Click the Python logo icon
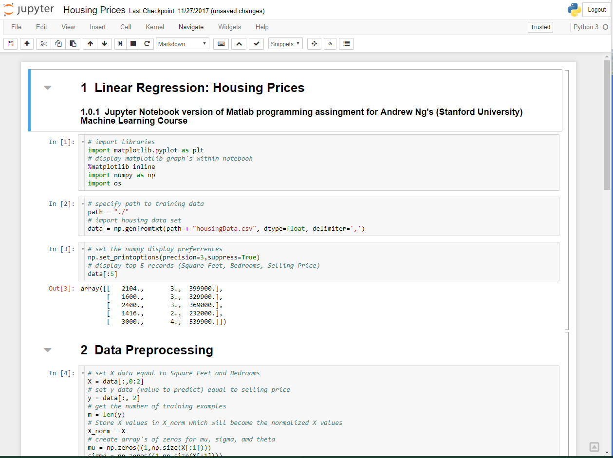Image resolution: width=613 pixels, height=458 pixels. (x=574, y=10)
